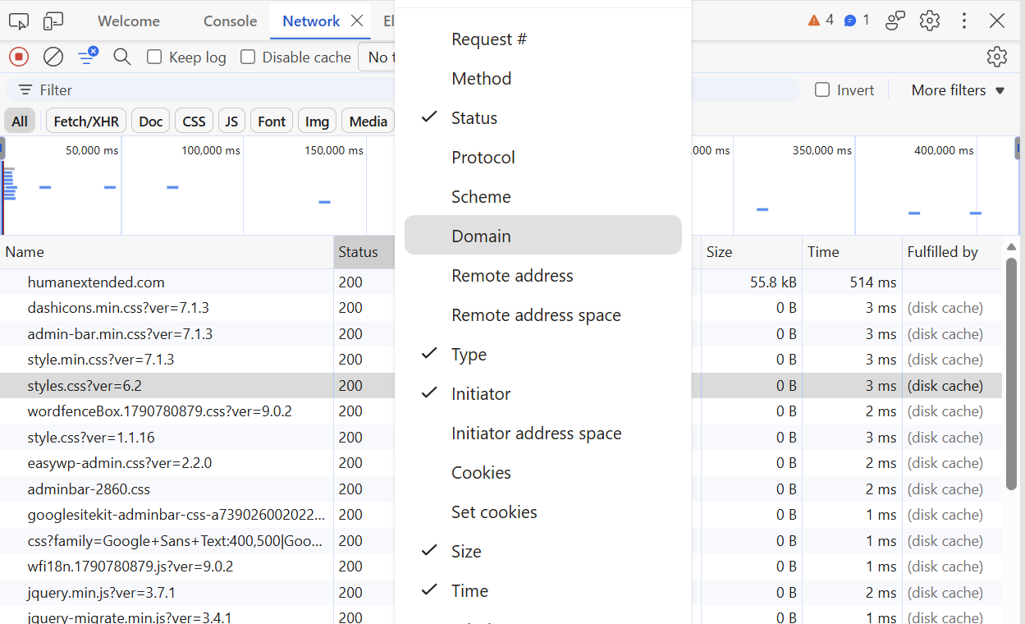Screen dimensions: 1025x624
Task: Choose Initiator address space in the menu
Action: point(543,433)
